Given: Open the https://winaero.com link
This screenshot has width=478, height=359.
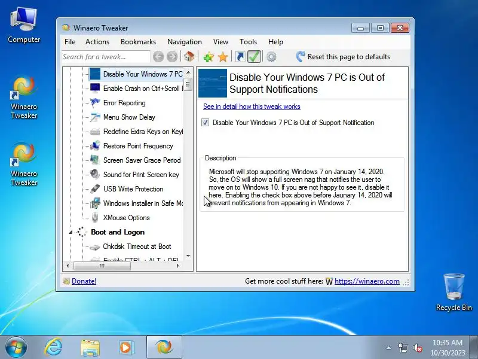Looking at the screenshot, I should click(367, 281).
